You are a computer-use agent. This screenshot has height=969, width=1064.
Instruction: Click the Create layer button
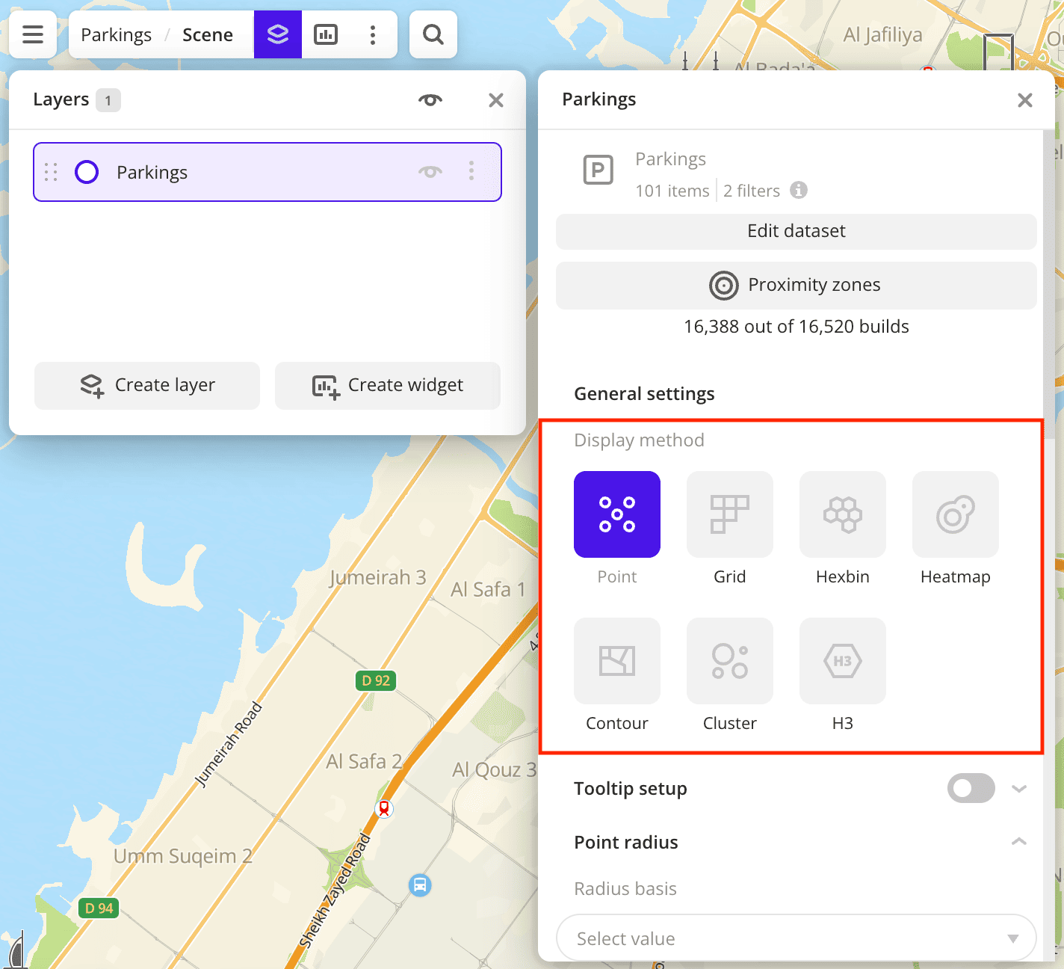[147, 385]
